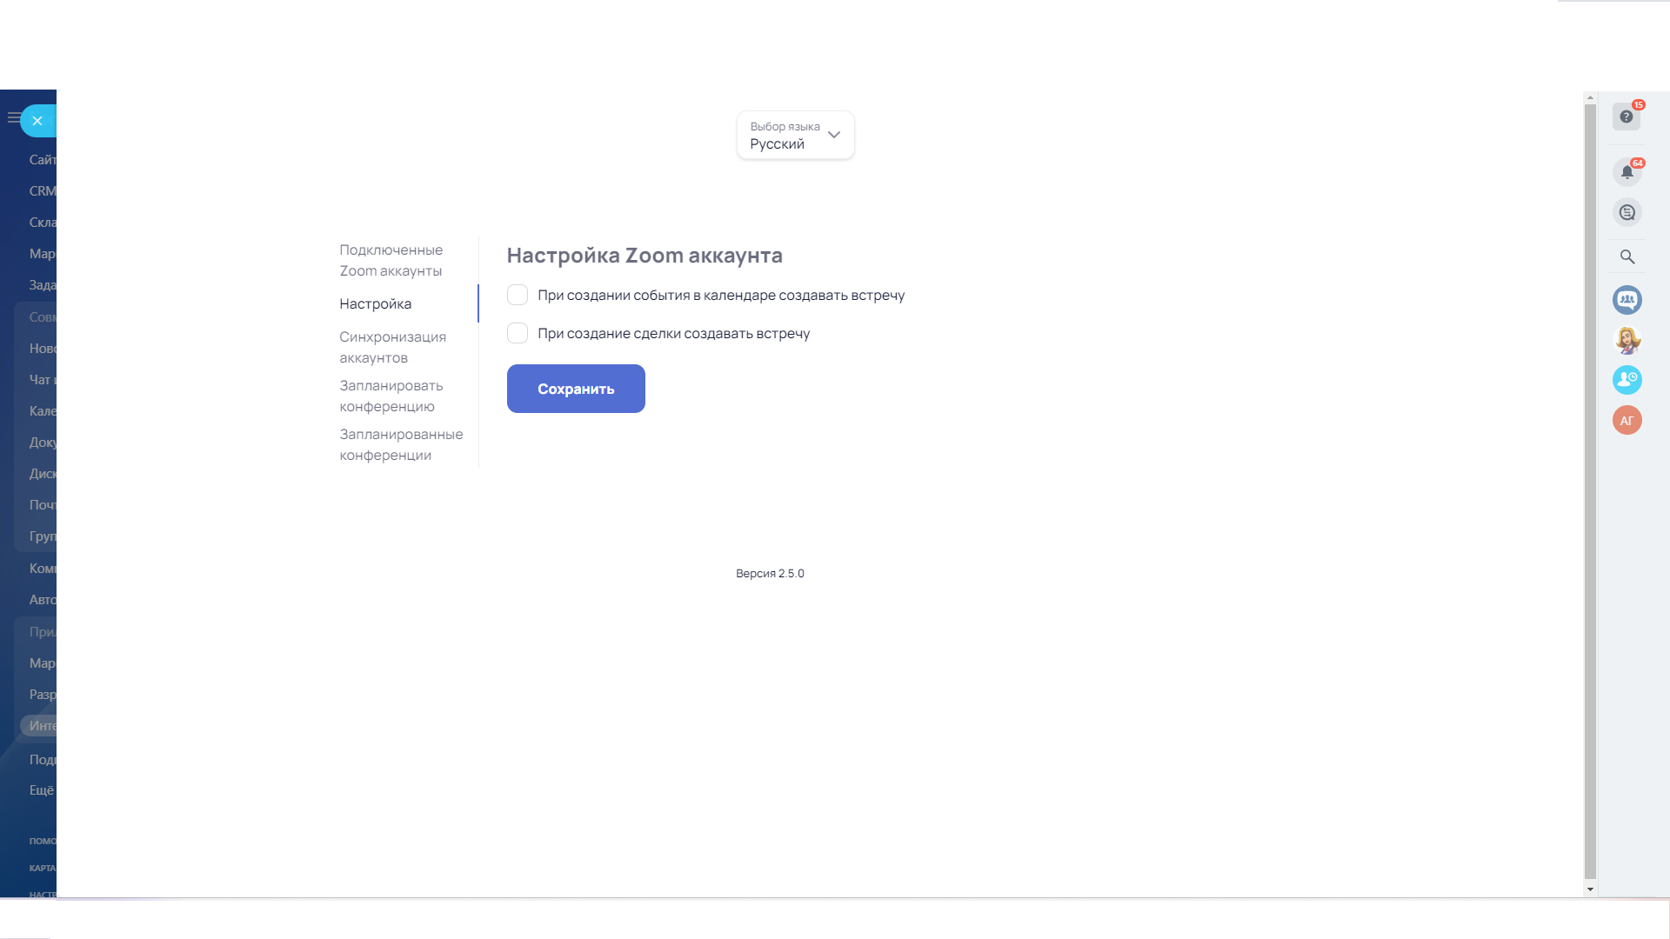
Task: Go to 'Запланировать конференцию'
Action: click(x=391, y=396)
